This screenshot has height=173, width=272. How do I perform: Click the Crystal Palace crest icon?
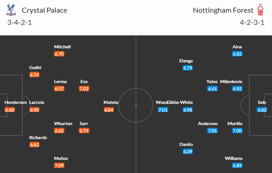(11, 10)
